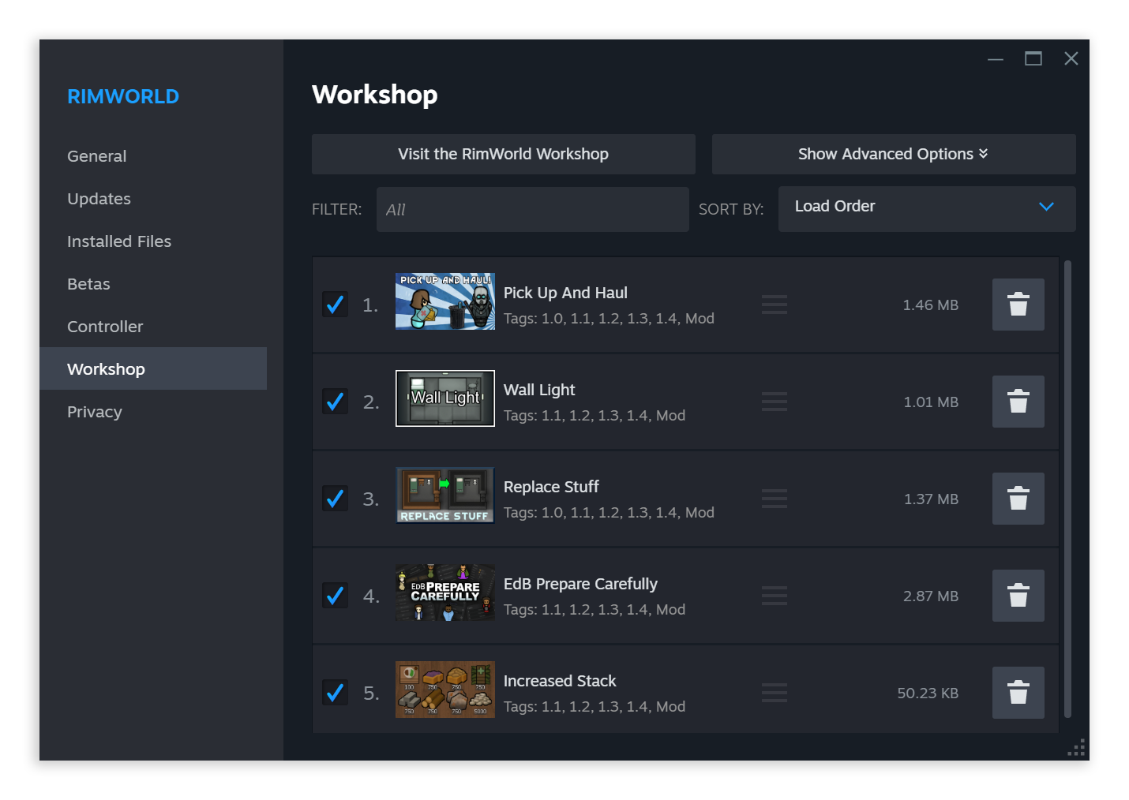1129x800 pixels.
Task: Disable the EdB Prepare Carefully mod
Action: tap(335, 595)
